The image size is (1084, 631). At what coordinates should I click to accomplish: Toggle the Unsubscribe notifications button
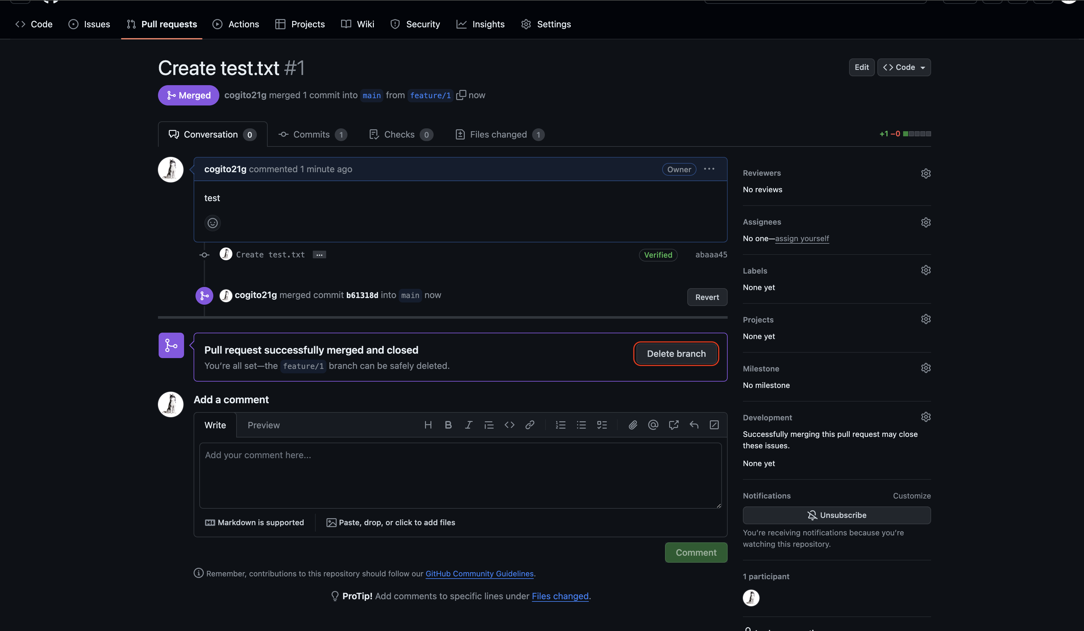836,515
